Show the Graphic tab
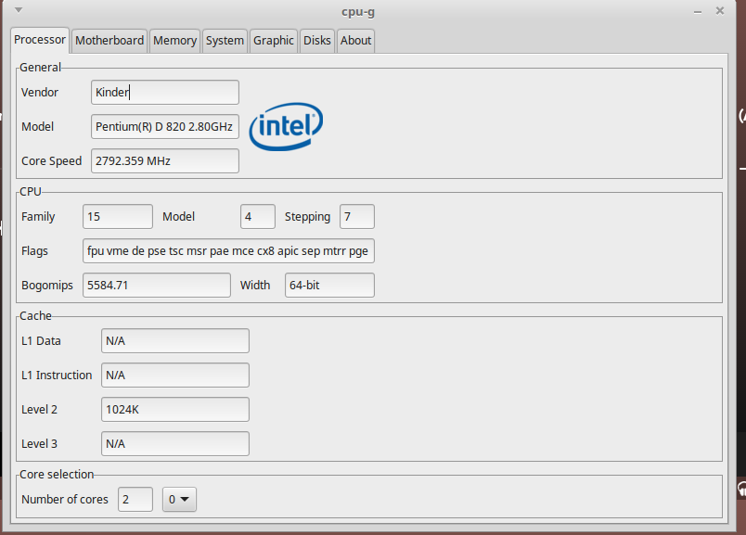 point(273,41)
